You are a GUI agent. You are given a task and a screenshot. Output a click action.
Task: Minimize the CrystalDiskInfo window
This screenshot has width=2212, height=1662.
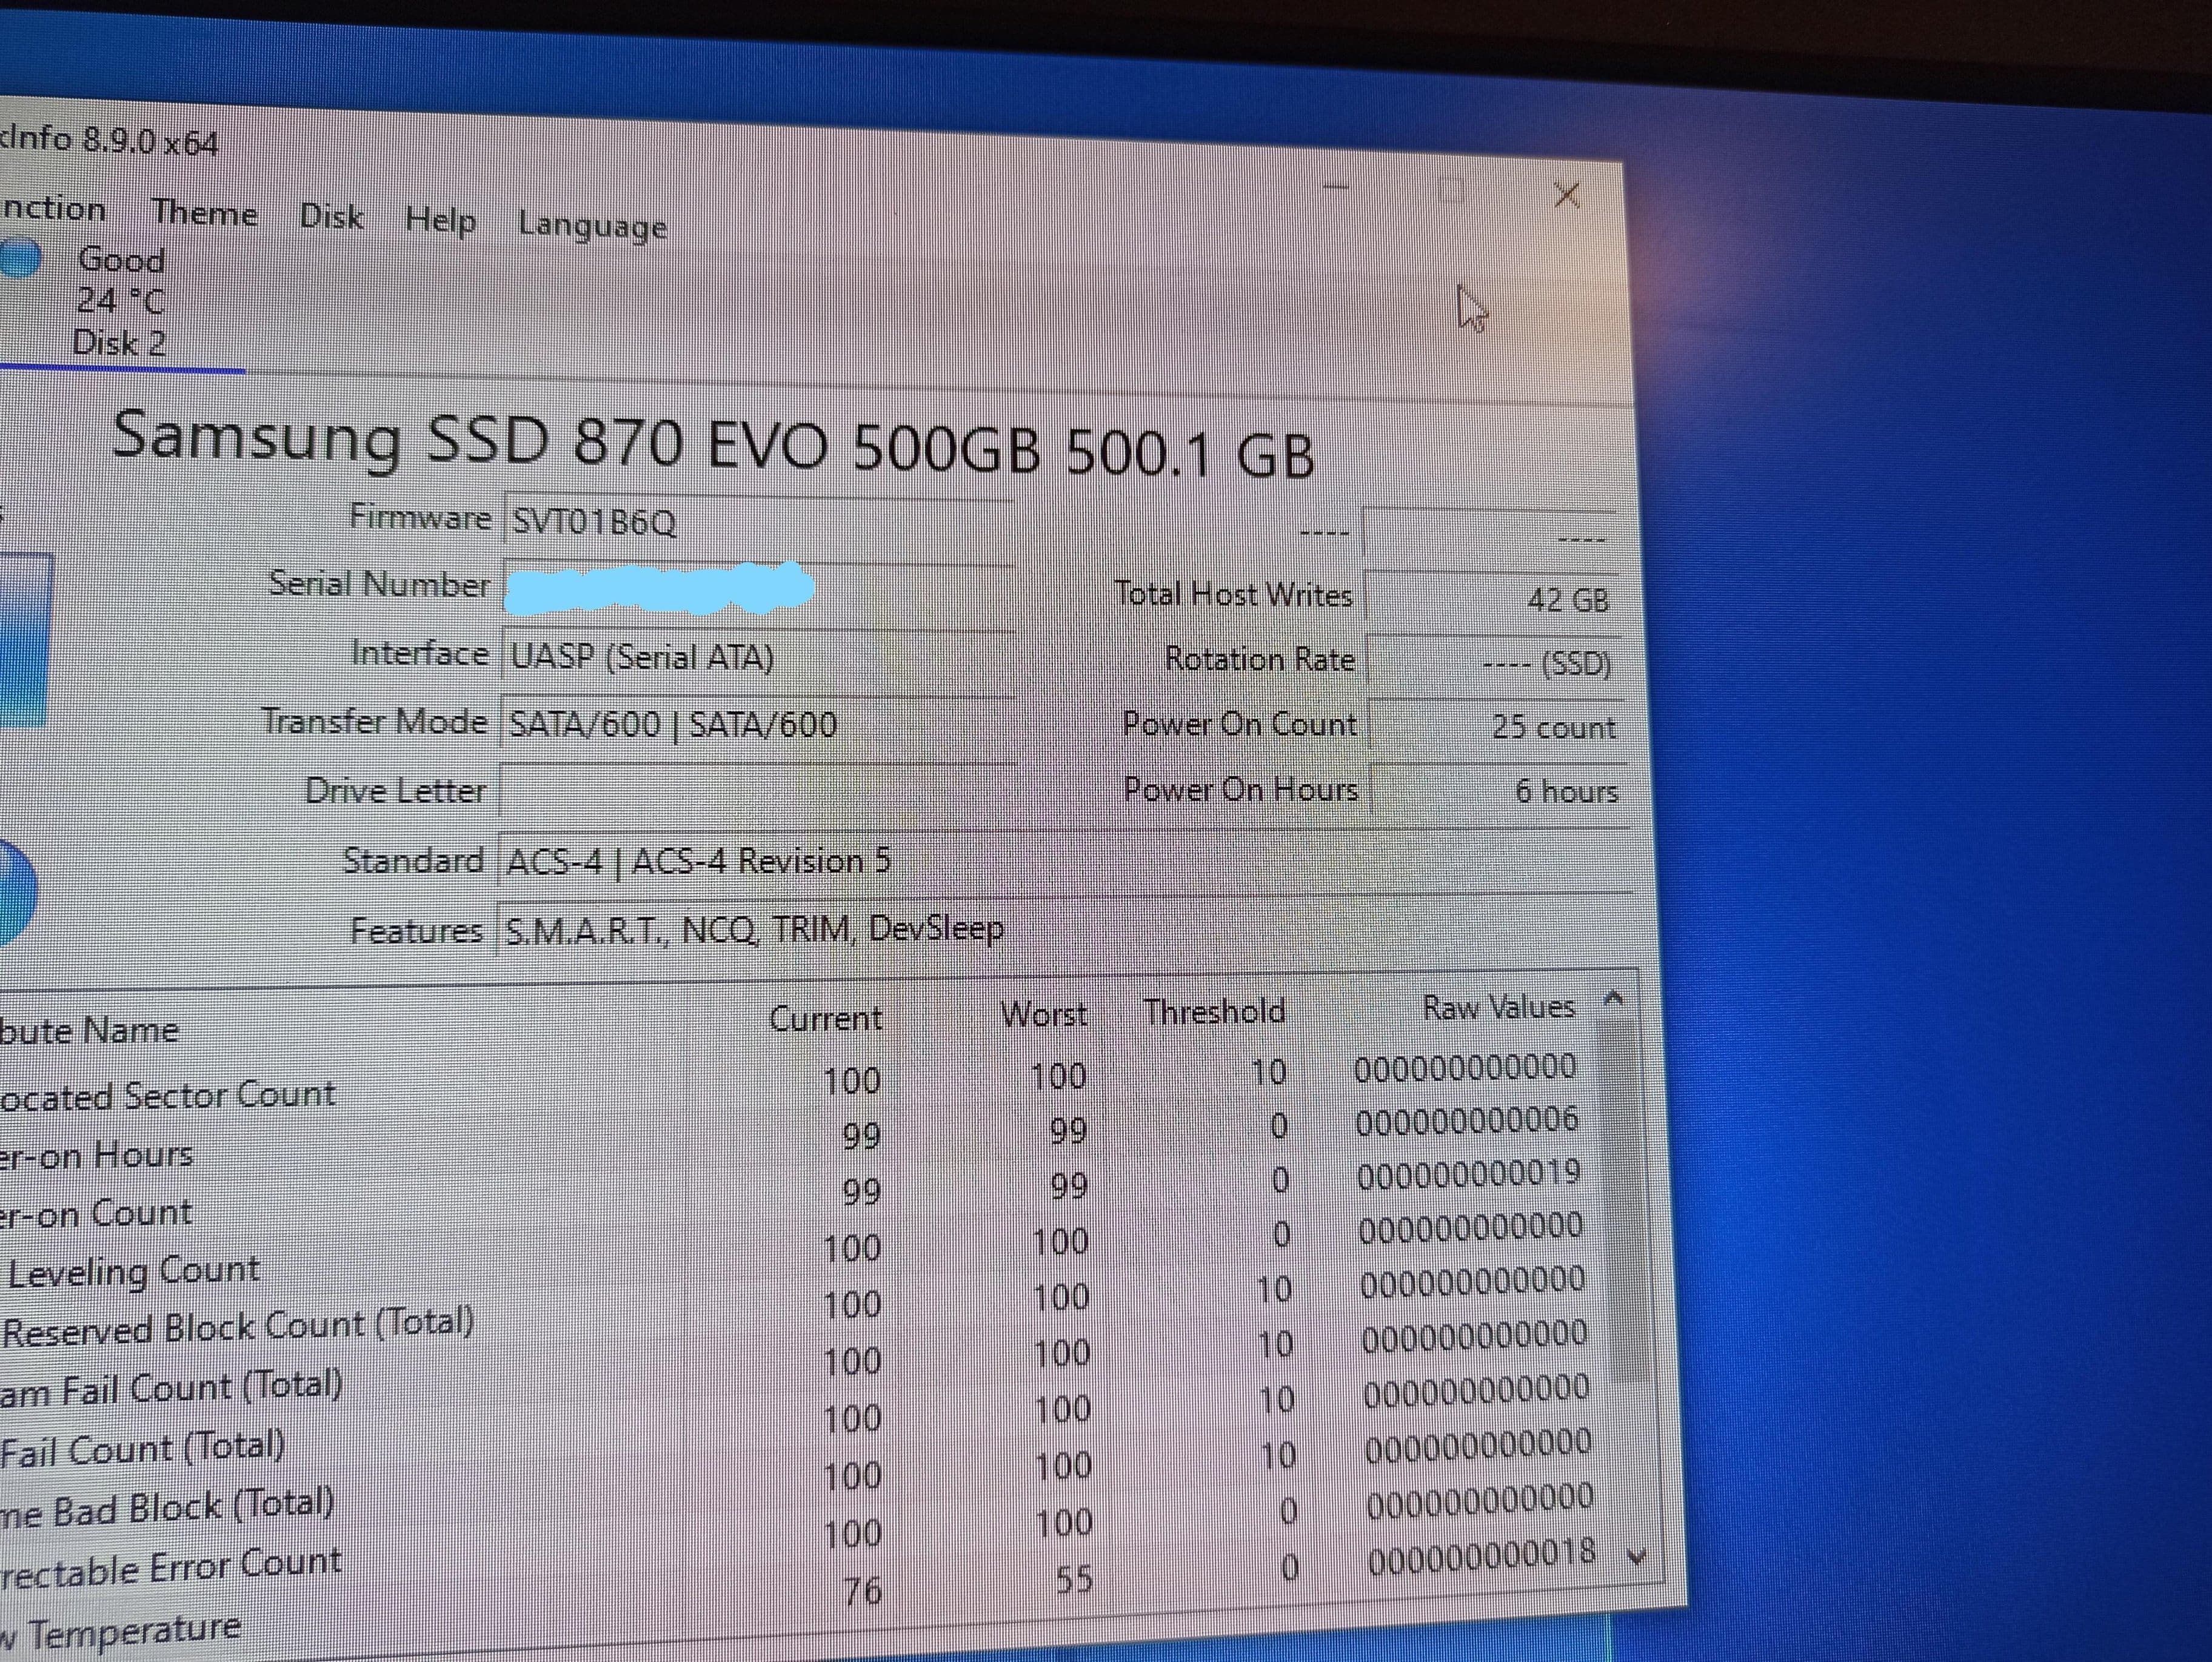pos(1336,187)
